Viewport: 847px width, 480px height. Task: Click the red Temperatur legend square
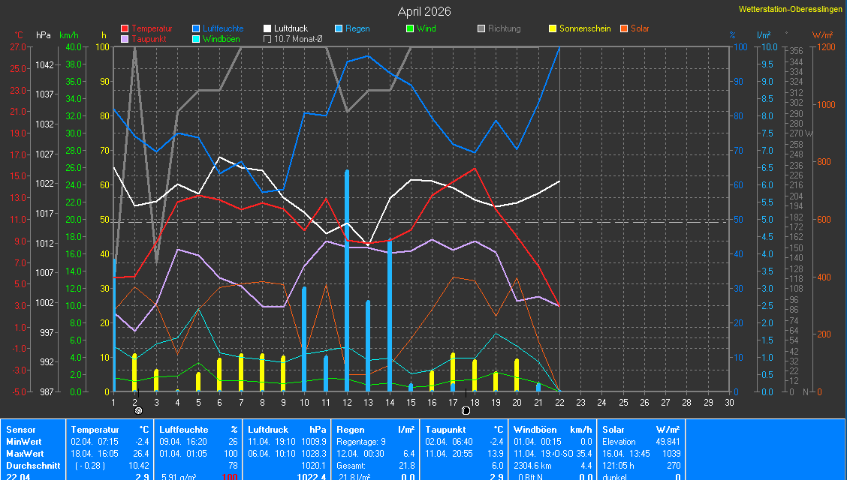[125, 28]
